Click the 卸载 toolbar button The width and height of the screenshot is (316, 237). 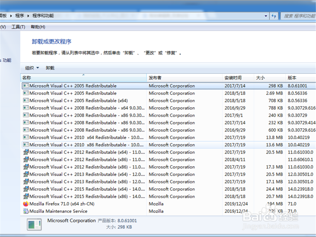click(x=50, y=68)
